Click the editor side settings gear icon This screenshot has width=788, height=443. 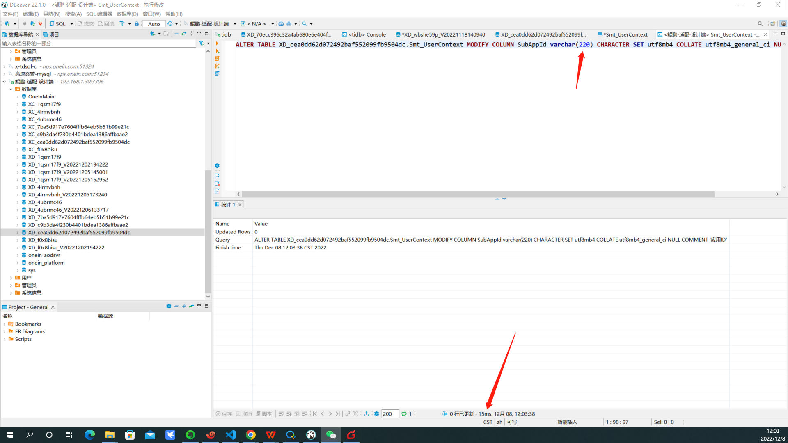click(x=217, y=166)
